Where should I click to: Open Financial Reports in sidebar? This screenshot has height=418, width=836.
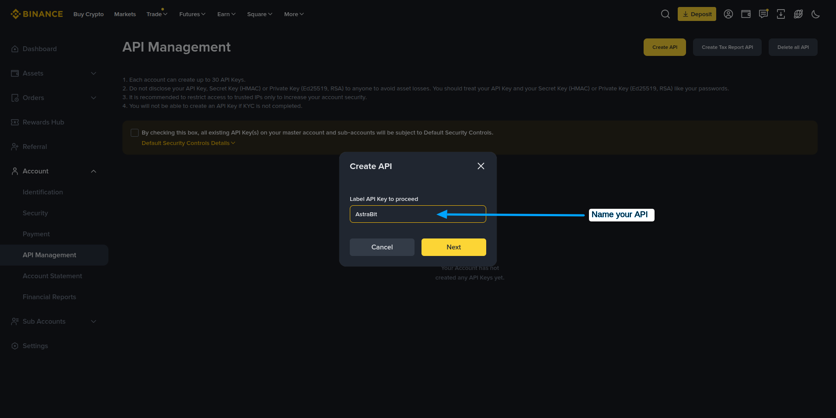click(x=49, y=297)
